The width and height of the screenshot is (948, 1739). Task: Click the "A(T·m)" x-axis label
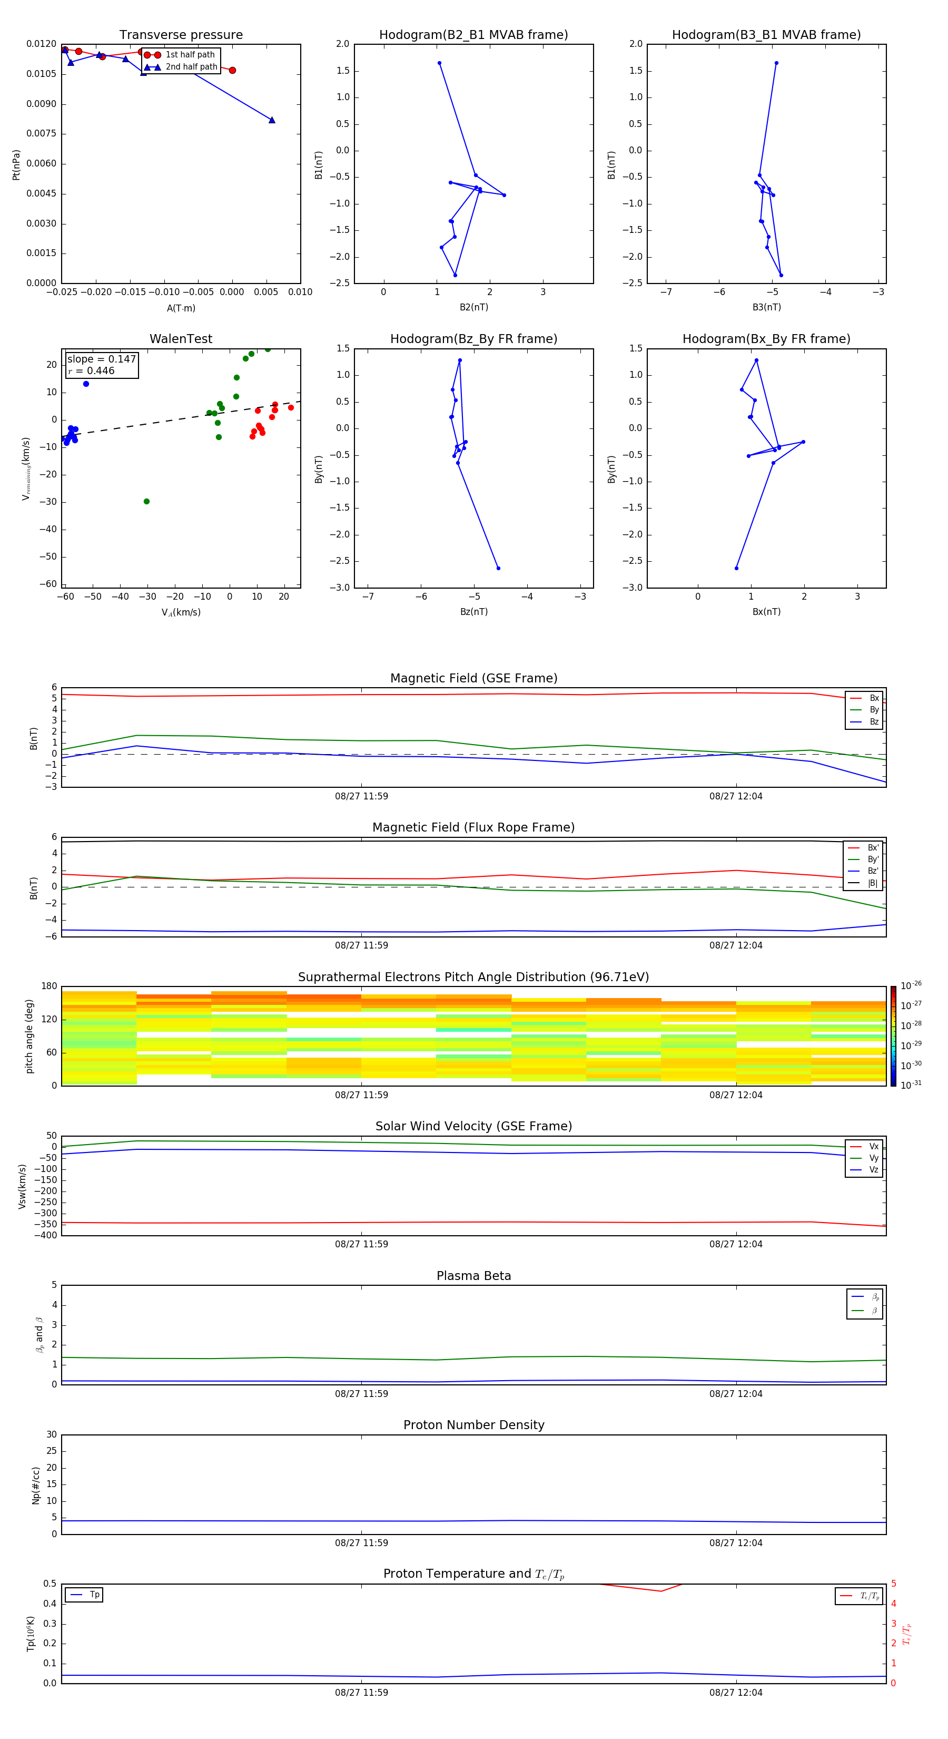point(181,308)
